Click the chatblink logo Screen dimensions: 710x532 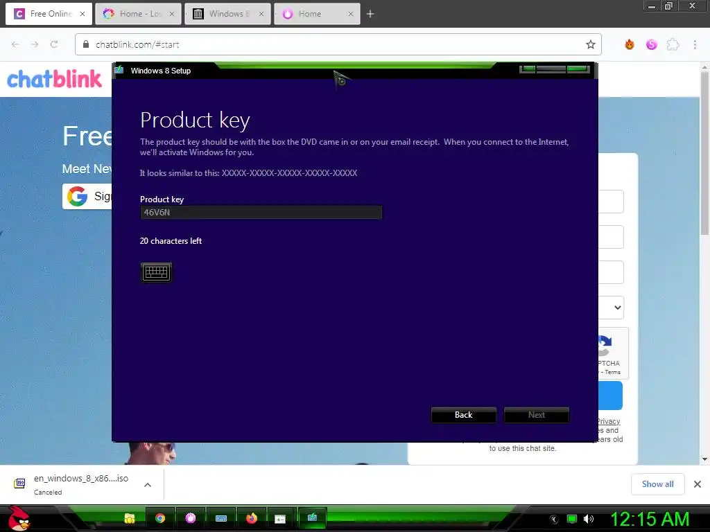click(54, 79)
